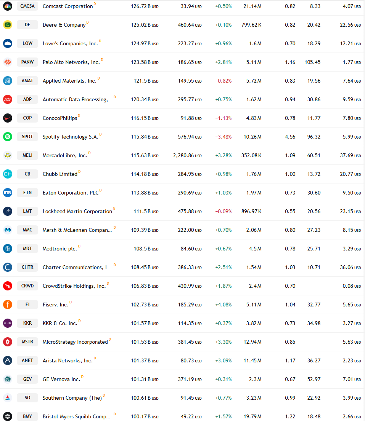Open the Southern Company (The) link

[x=72, y=398]
